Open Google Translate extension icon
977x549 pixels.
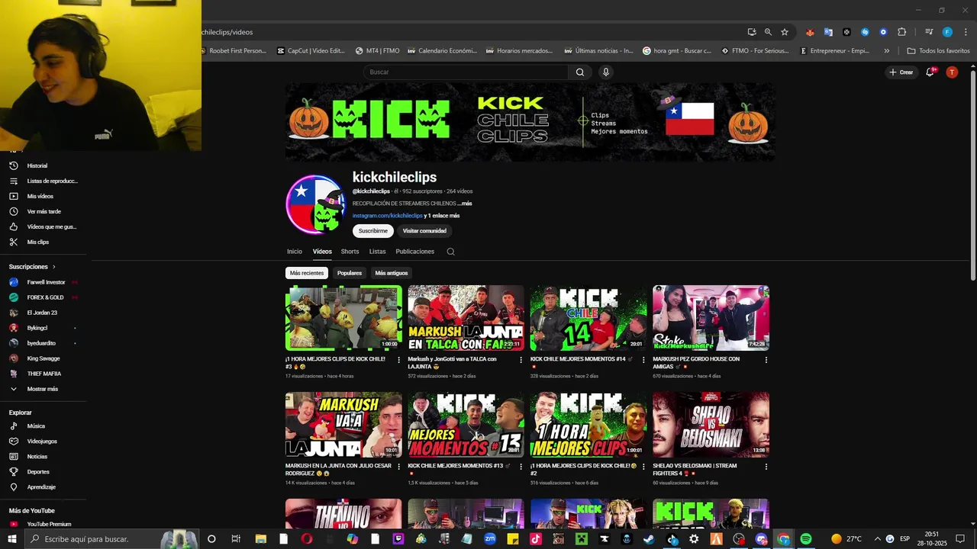point(828,32)
